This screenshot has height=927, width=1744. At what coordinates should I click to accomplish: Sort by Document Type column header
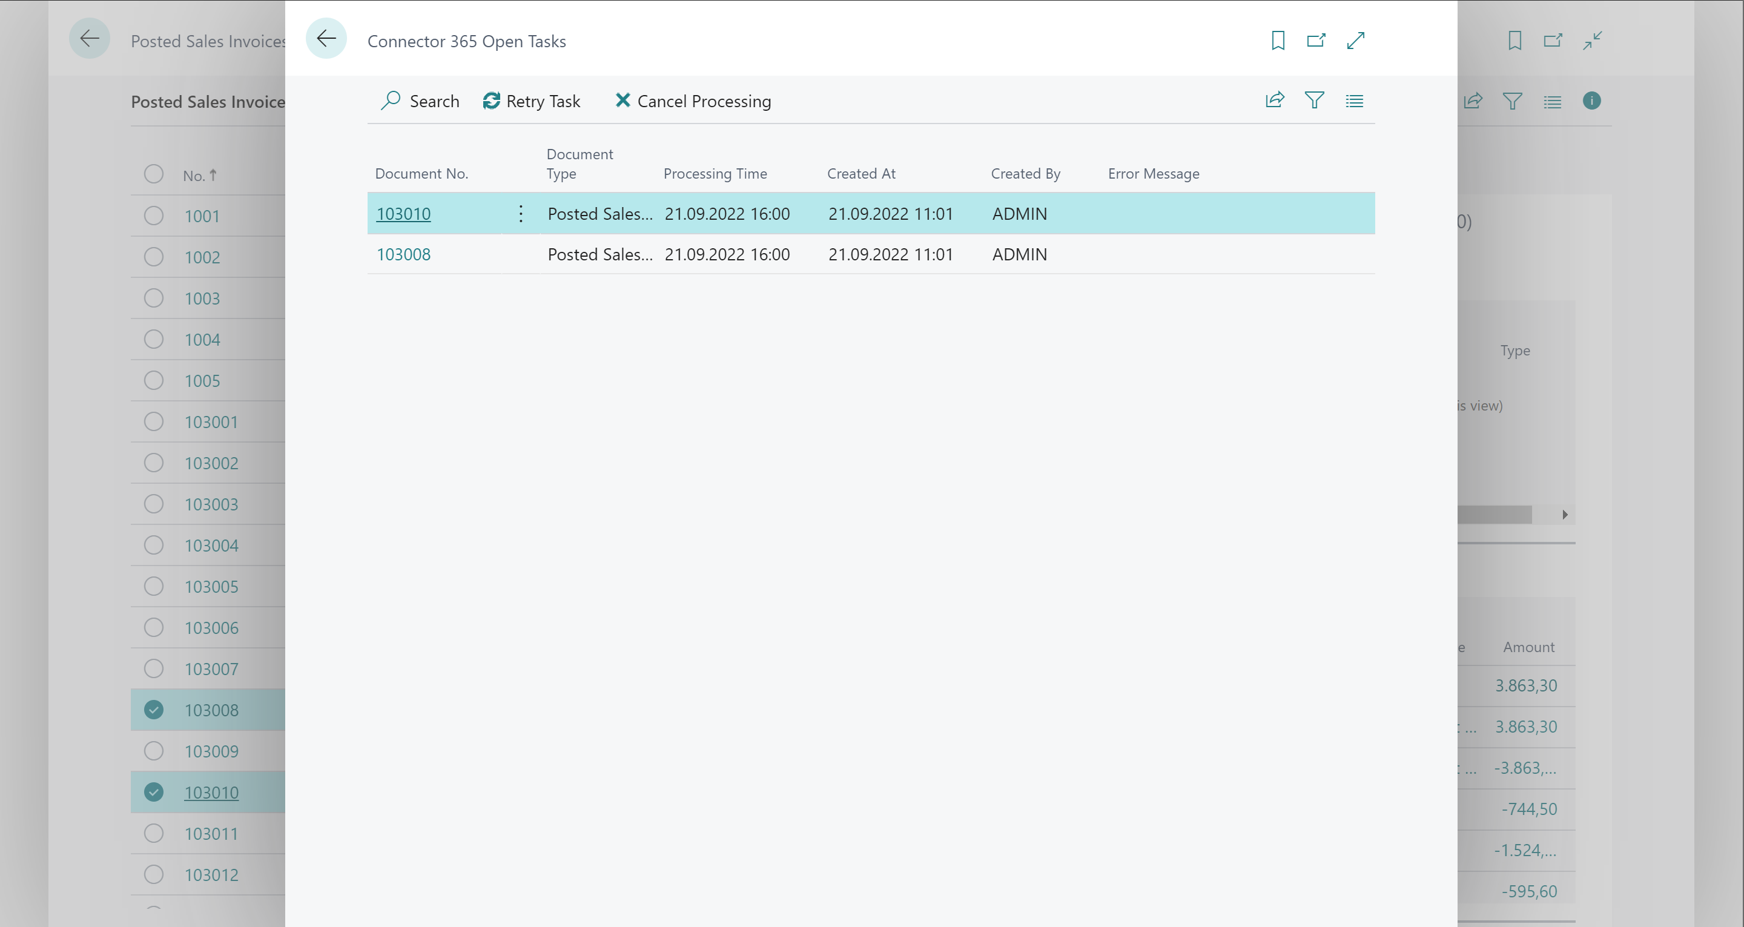[580, 164]
